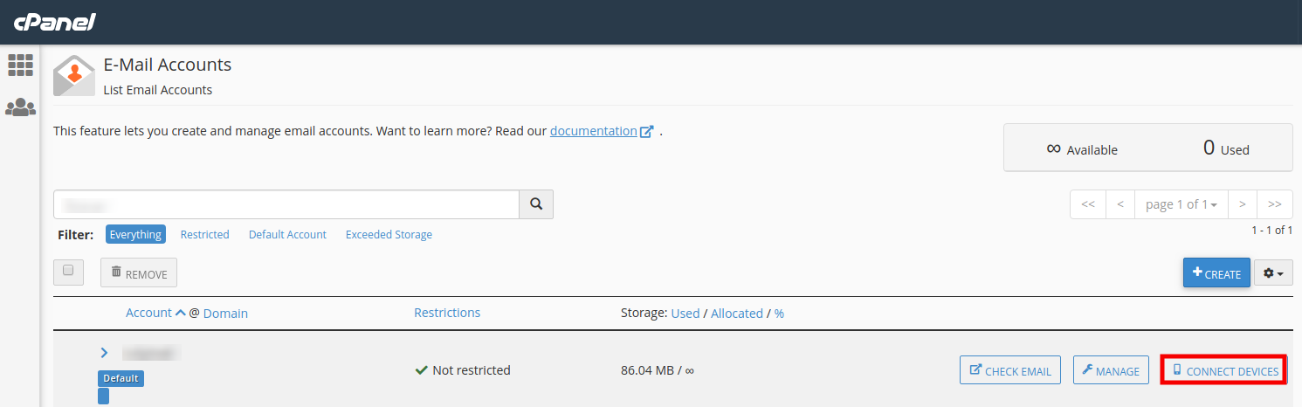Click the E-Mail Accounts envelope icon

[73, 76]
